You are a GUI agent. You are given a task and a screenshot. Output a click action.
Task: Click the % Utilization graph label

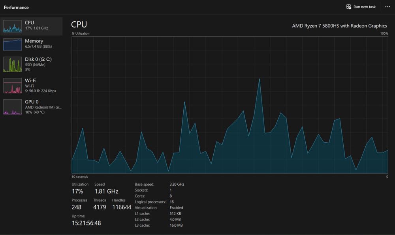tap(81, 34)
